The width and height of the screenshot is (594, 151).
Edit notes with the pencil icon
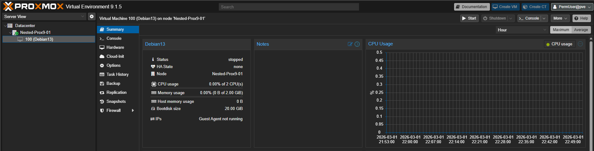(x=350, y=44)
